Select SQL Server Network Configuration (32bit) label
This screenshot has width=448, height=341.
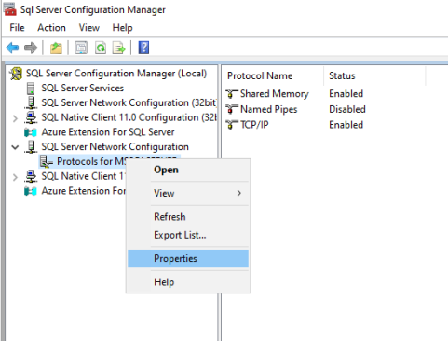pyautogui.click(x=129, y=102)
